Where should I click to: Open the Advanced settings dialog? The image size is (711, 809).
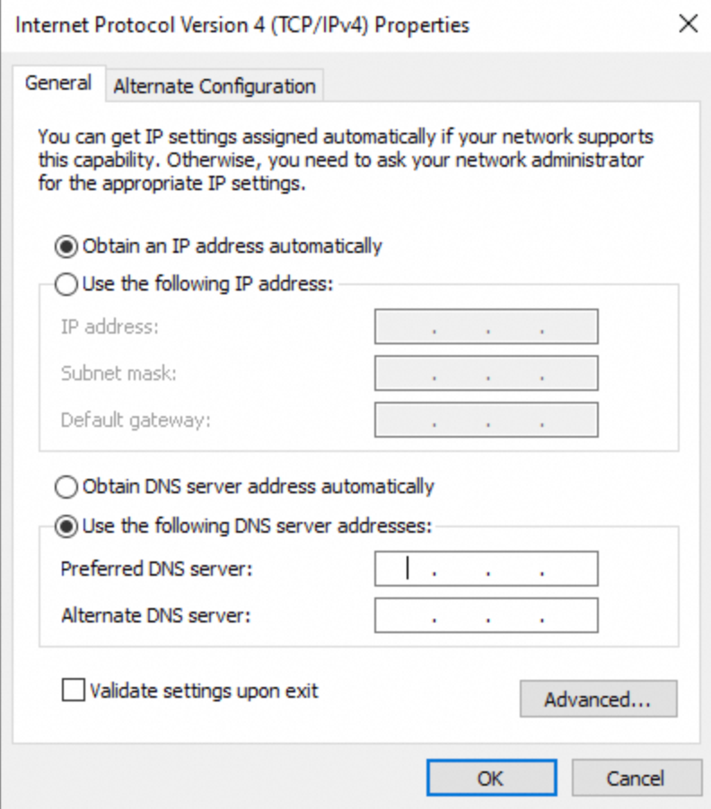click(x=599, y=699)
